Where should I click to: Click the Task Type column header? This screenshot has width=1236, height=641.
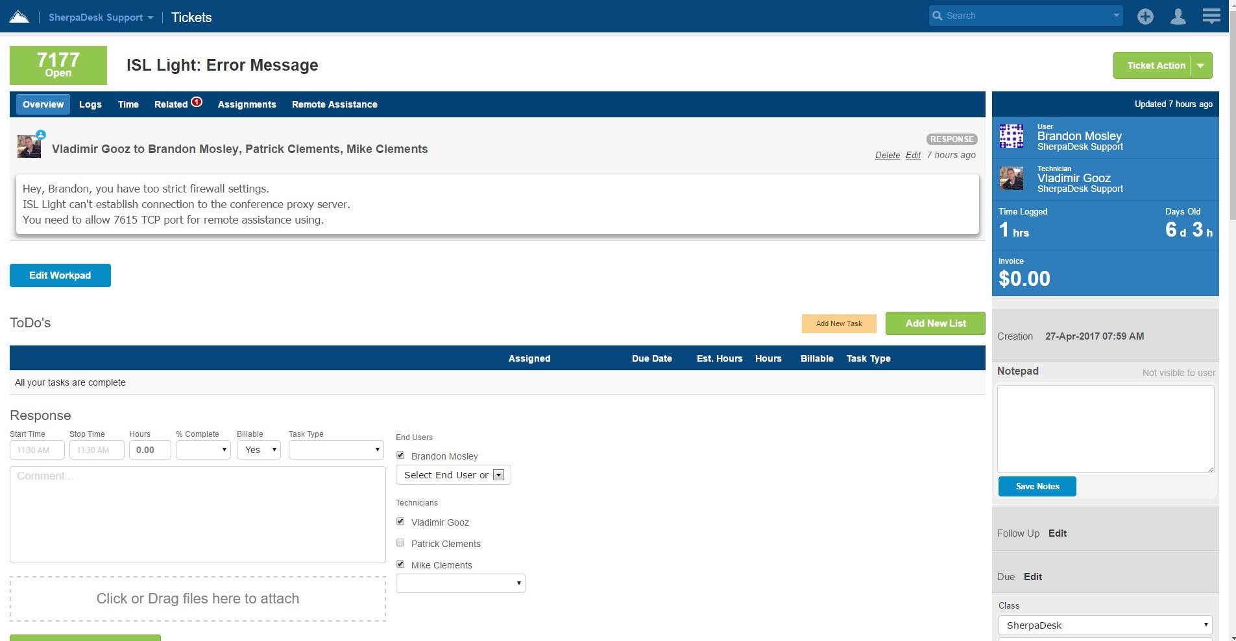click(868, 358)
